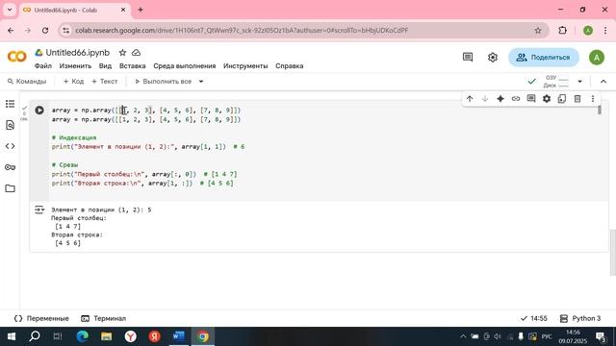Go back in browser history
616x346 pixels.
click(x=11, y=30)
